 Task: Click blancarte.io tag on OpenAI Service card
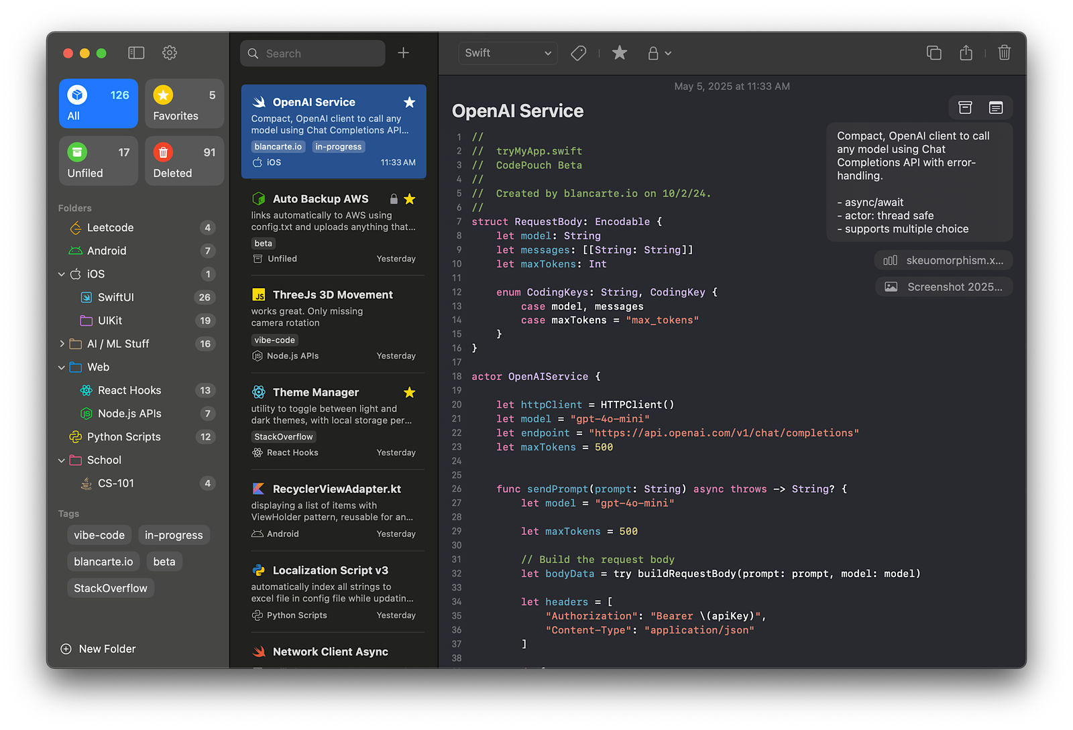278,147
